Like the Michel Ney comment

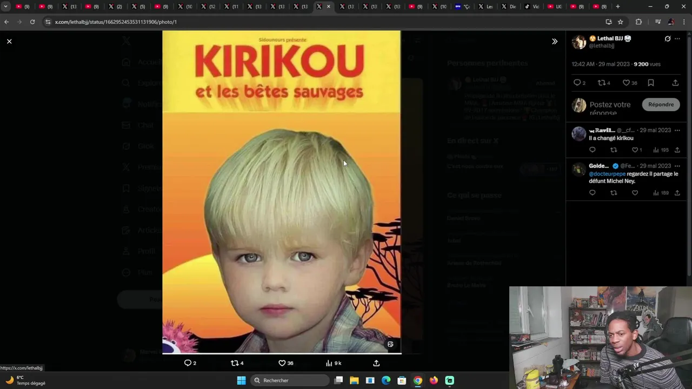click(635, 193)
